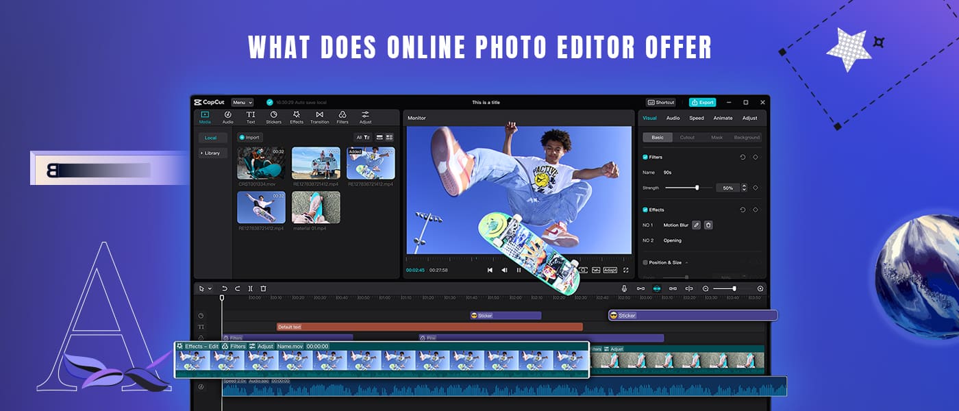Edit the Motion Blur effect
This screenshot has width=959, height=411.
click(x=696, y=225)
